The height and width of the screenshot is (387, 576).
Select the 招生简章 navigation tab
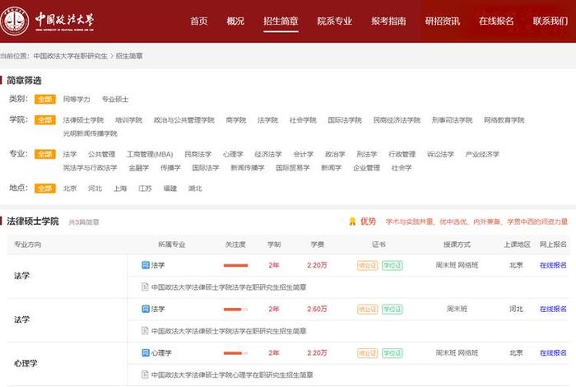(x=281, y=21)
